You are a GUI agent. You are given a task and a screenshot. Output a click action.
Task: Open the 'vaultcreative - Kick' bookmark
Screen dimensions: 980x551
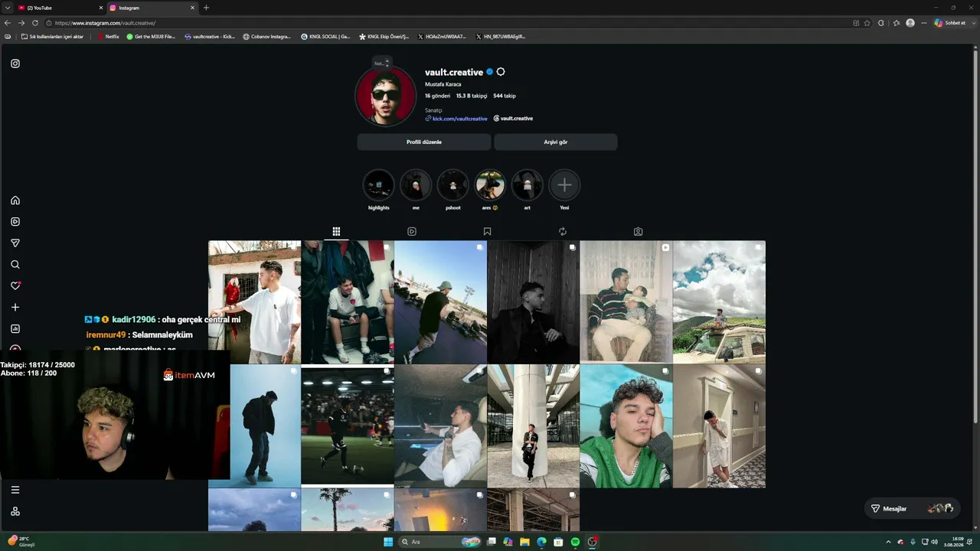tap(210, 37)
